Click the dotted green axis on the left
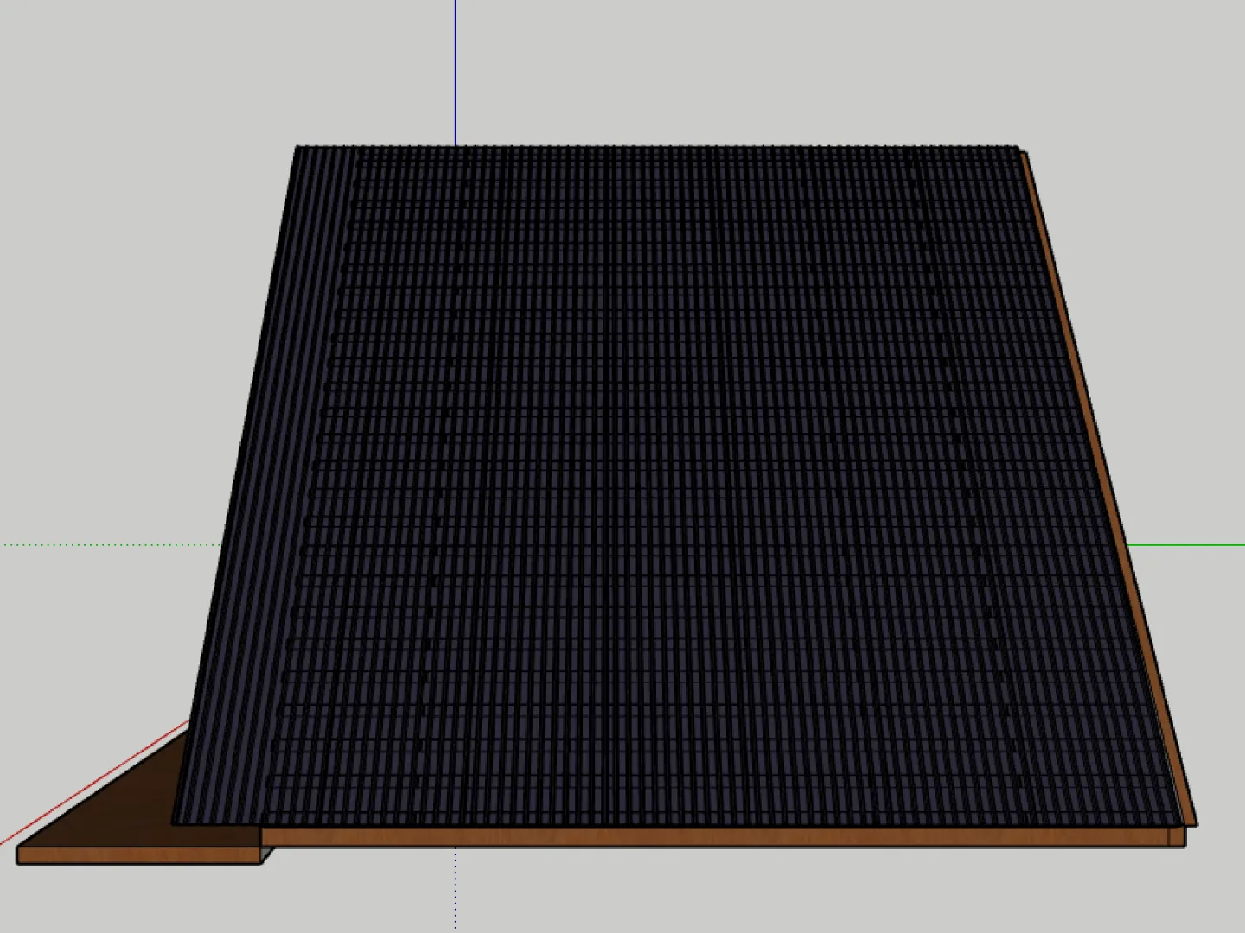 pyautogui.click(x=104, y=545)
